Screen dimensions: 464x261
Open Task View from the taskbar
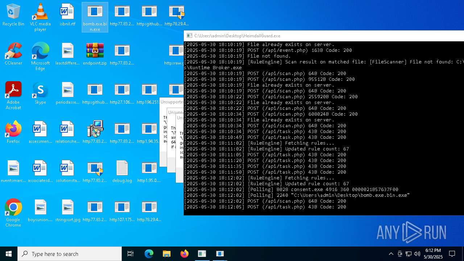tap(130, 254)
